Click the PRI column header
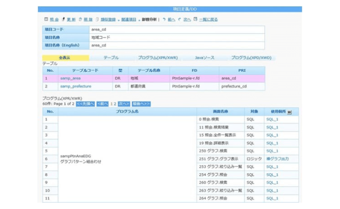The image size is (340, 209). pos(242,70)
